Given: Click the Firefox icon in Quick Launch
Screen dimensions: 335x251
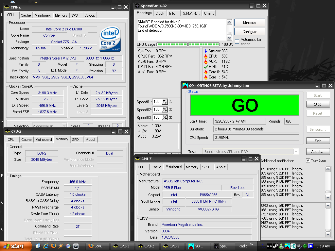Looking at the screenshot, I should 53,246.
